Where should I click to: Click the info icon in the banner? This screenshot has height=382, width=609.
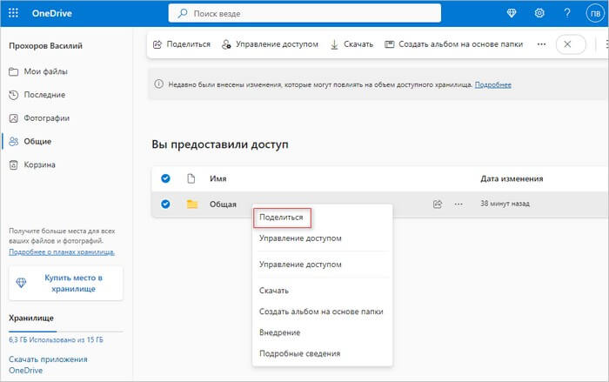[x=158, y=84]
